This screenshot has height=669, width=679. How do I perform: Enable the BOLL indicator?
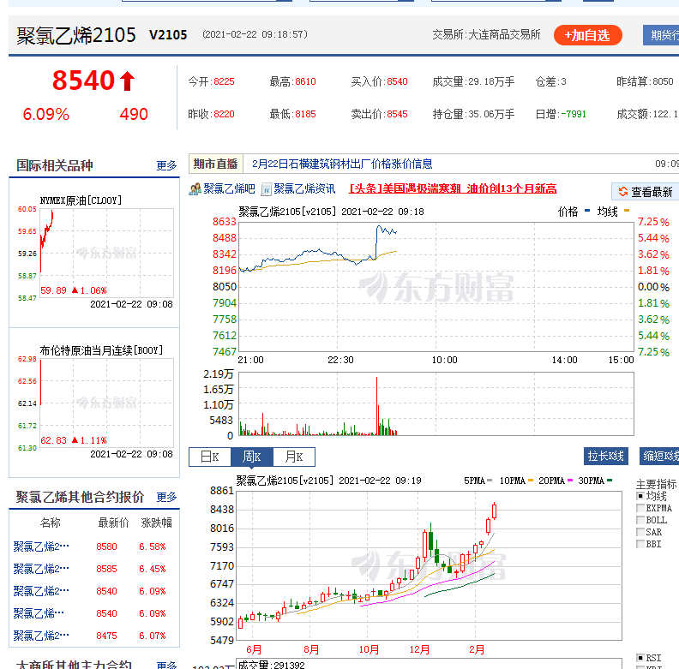pos(640,520)
